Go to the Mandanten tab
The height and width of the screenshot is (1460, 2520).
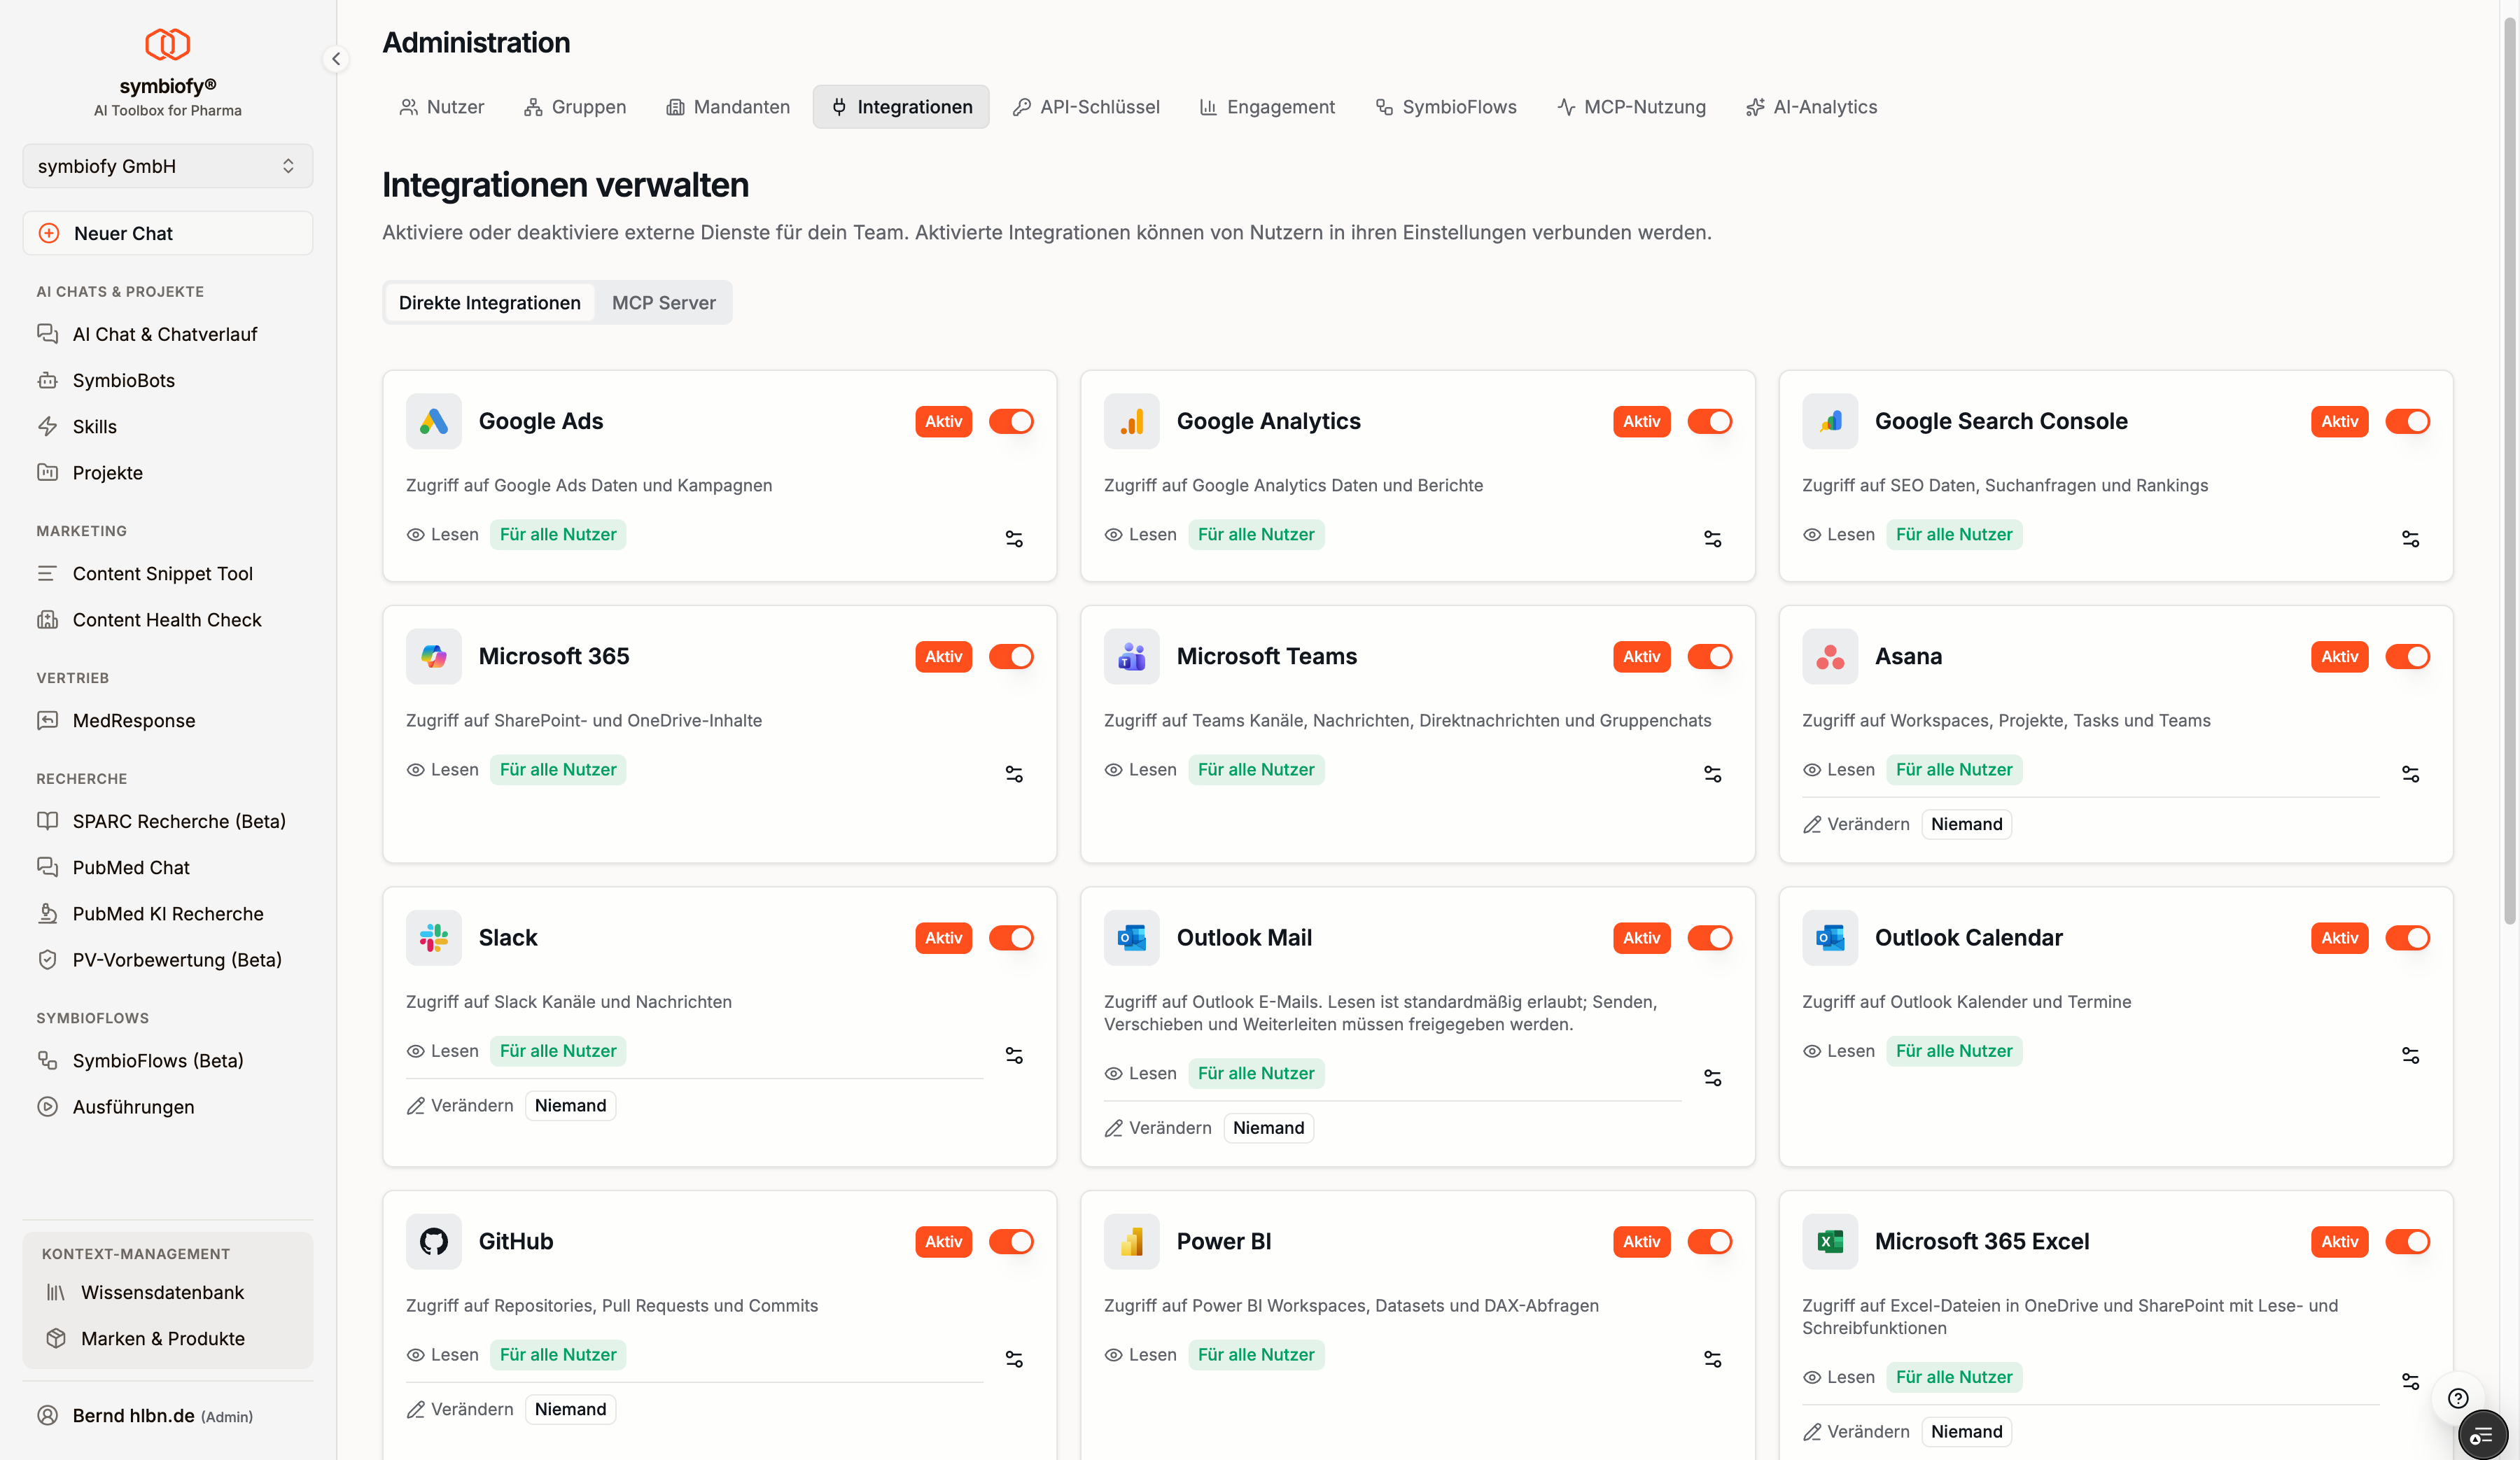(x=727, y=107)
